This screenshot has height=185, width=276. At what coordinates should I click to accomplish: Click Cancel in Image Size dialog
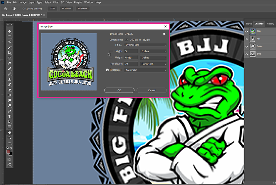[x=152, y=90]
